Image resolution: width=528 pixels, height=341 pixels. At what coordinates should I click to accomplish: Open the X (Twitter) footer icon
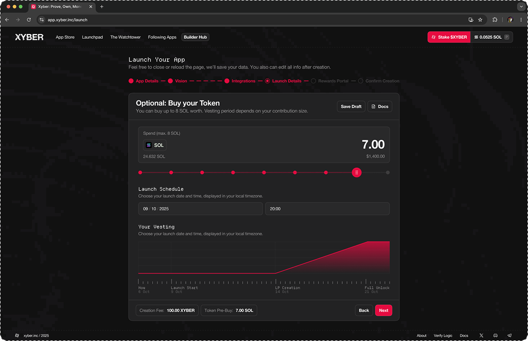coord(481,336)
